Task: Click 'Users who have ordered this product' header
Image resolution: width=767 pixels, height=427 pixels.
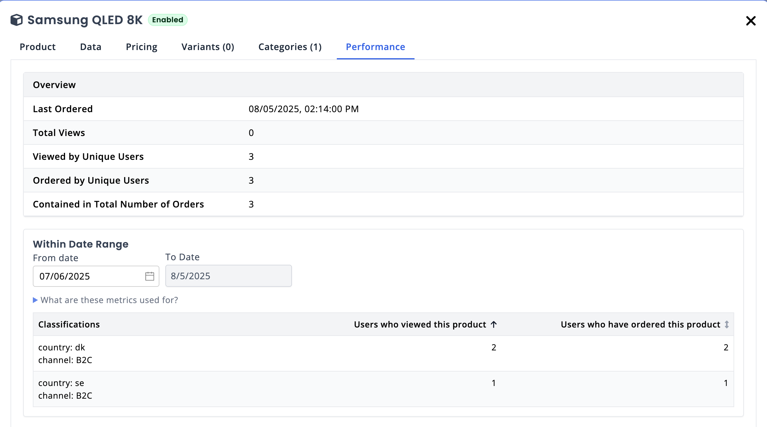Action: pyautogui.click(x=640, y=324)
